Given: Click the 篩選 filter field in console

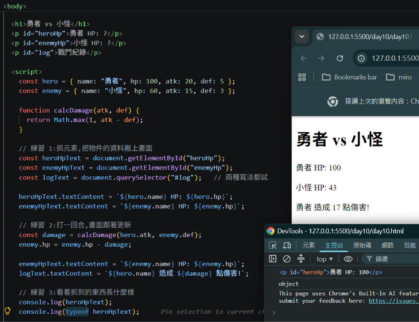Looking at the screenshot, I should pos(390,259).
